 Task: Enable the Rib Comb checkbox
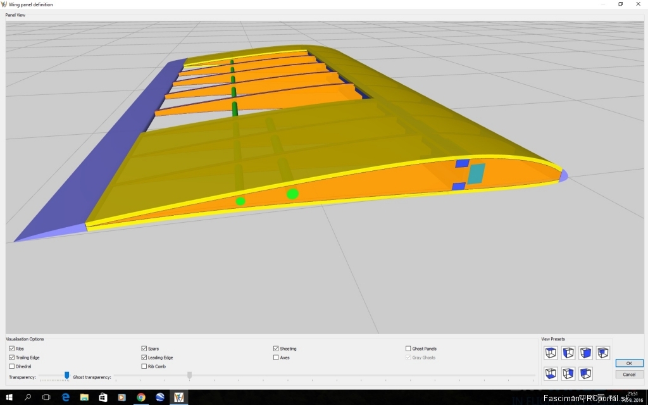(x=144, y=366)
